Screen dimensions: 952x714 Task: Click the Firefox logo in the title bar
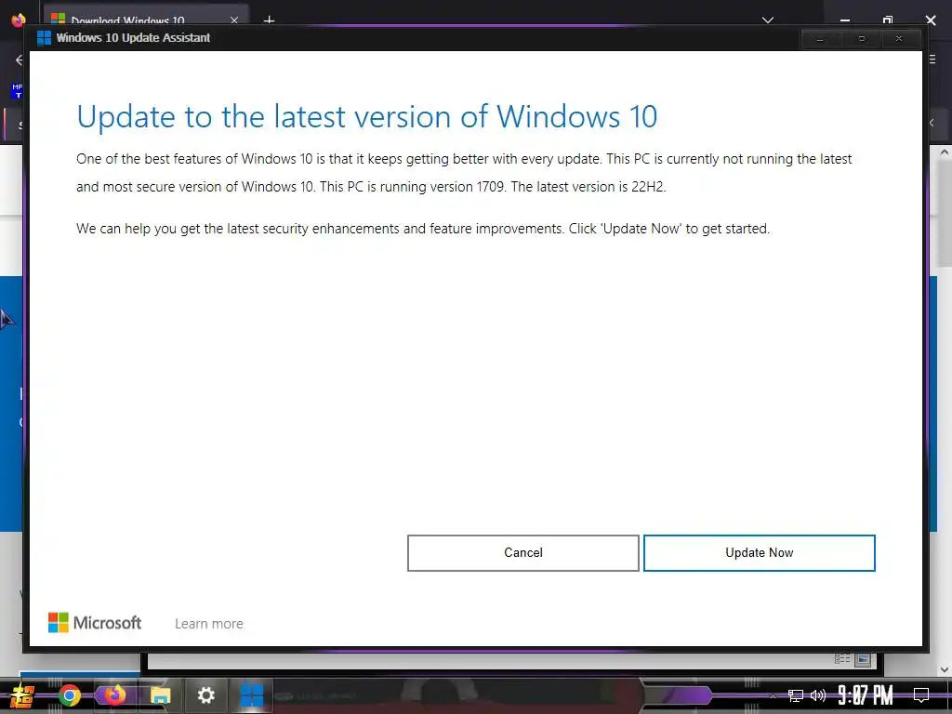19,20
